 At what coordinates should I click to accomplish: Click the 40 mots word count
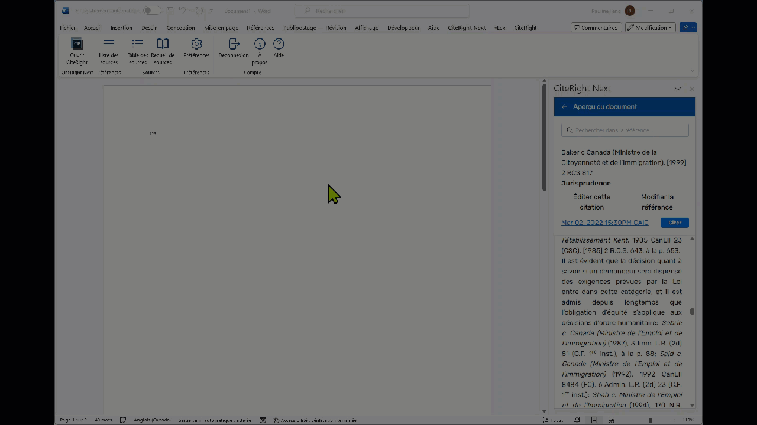103,420
